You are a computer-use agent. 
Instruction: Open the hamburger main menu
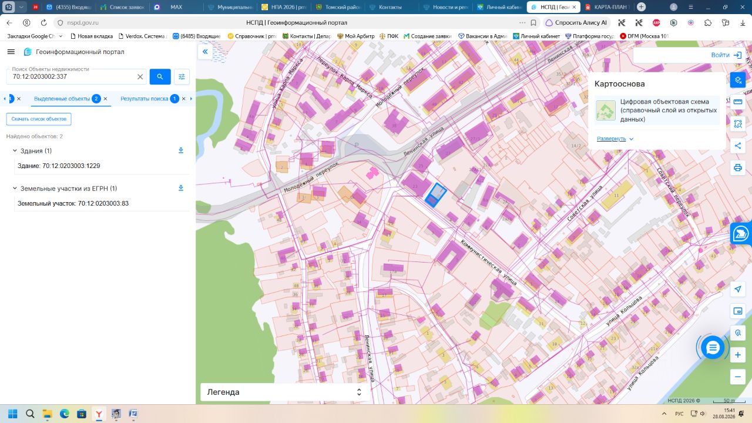[x=11, y=52]
